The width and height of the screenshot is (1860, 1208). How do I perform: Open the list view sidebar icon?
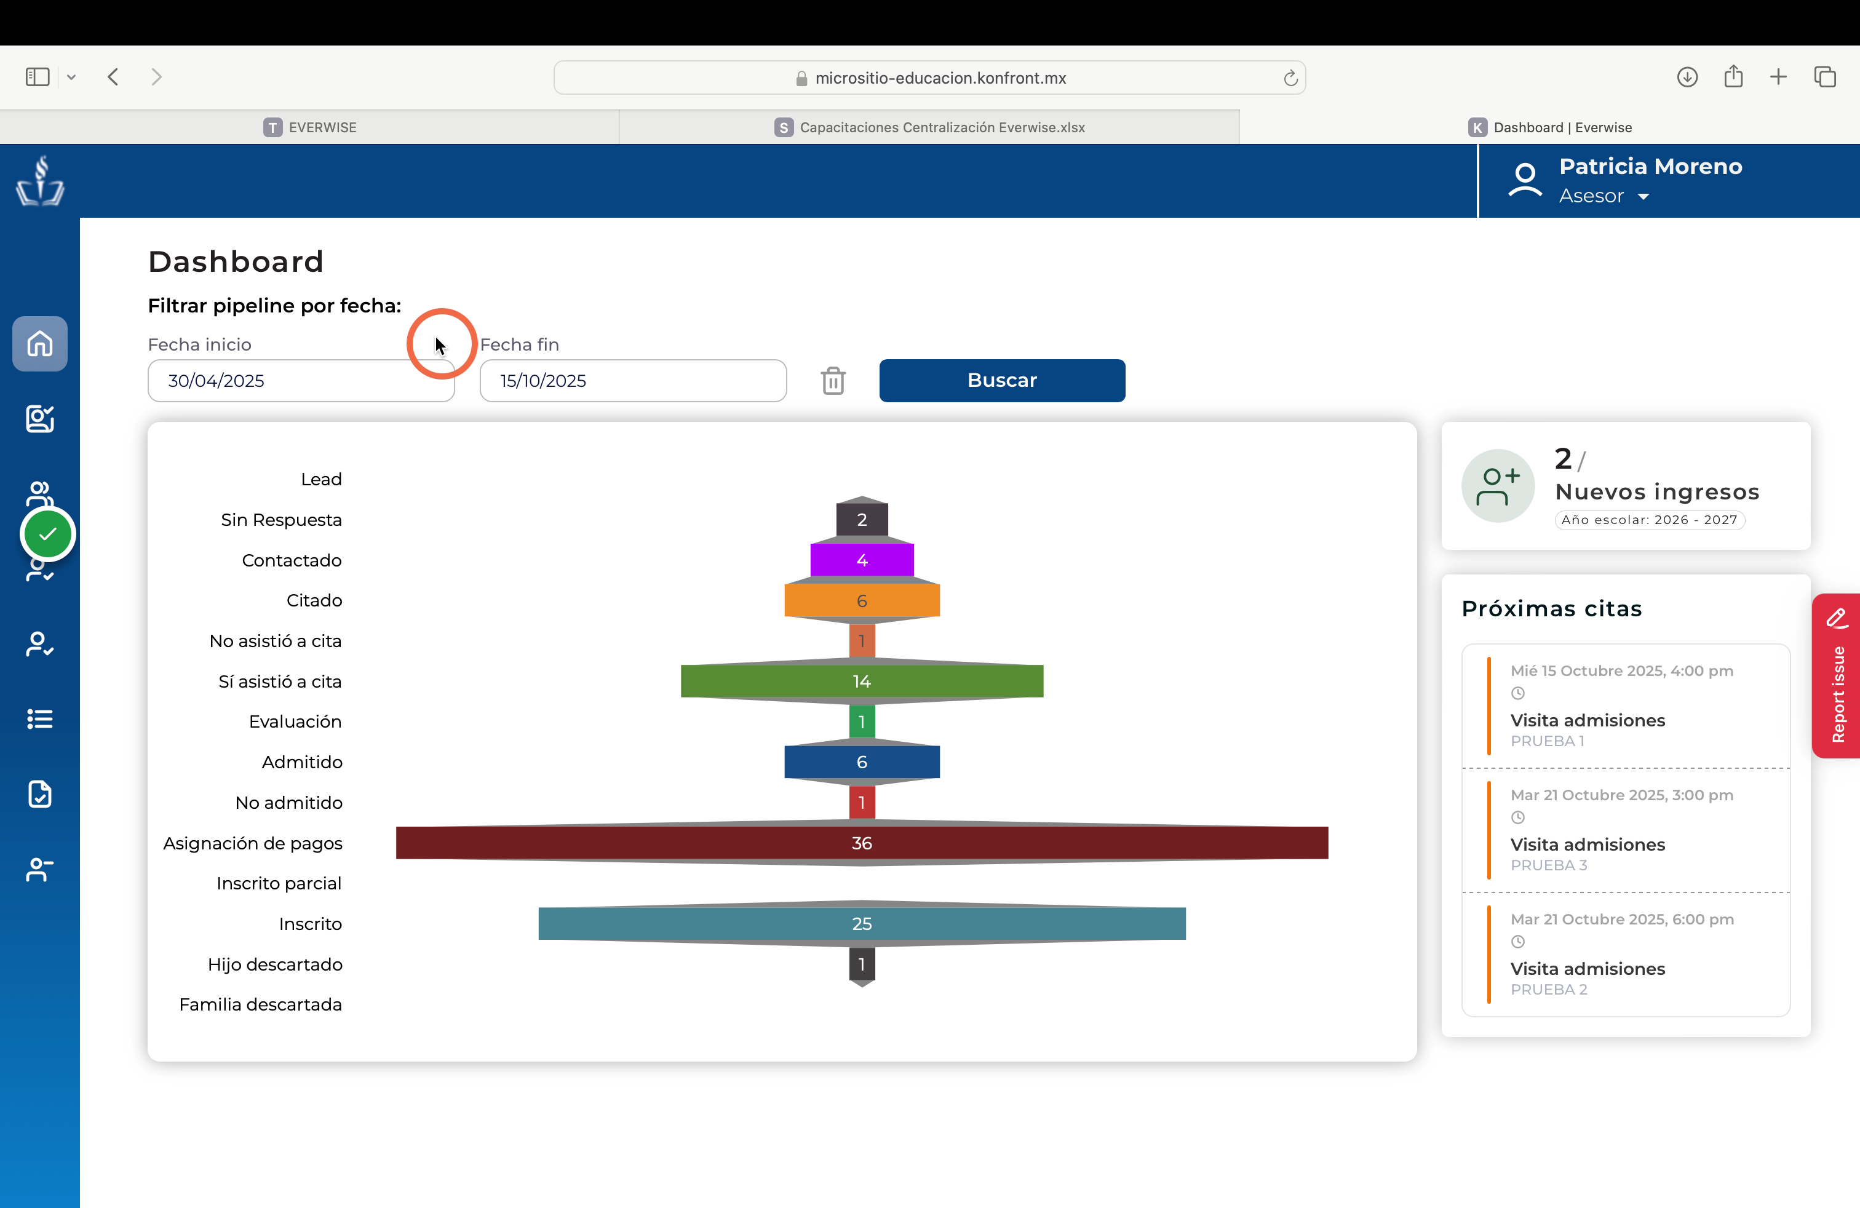pos(40,719)
